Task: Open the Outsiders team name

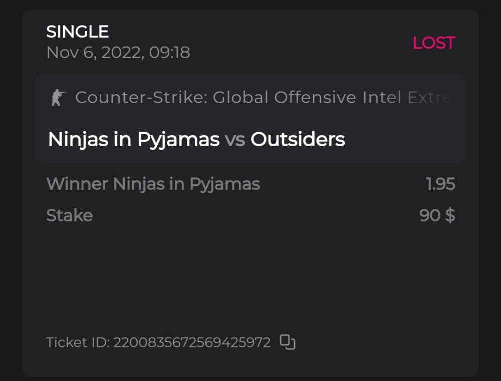Action: pyautogui.click(x=298, y=139)
